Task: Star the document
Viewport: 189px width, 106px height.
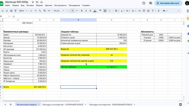Action: [x=33, y=2]
